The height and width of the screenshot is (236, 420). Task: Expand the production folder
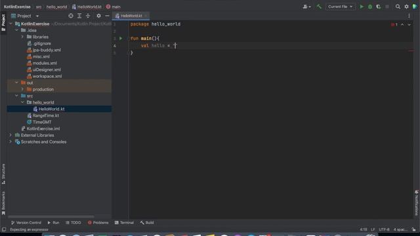tap(22, 89)
